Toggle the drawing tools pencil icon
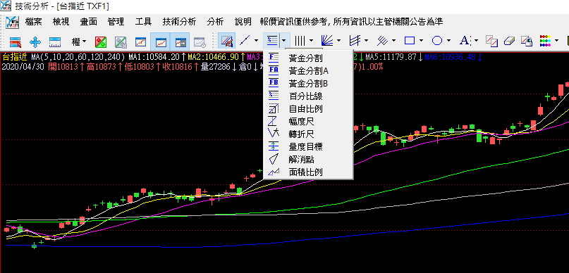 click(x=227, y=41)
